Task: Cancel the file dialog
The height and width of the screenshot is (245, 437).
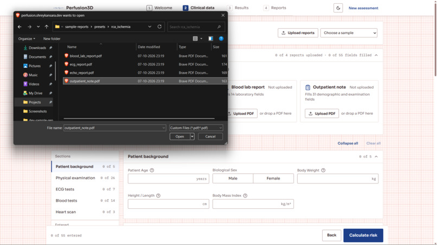Action: 210,136
